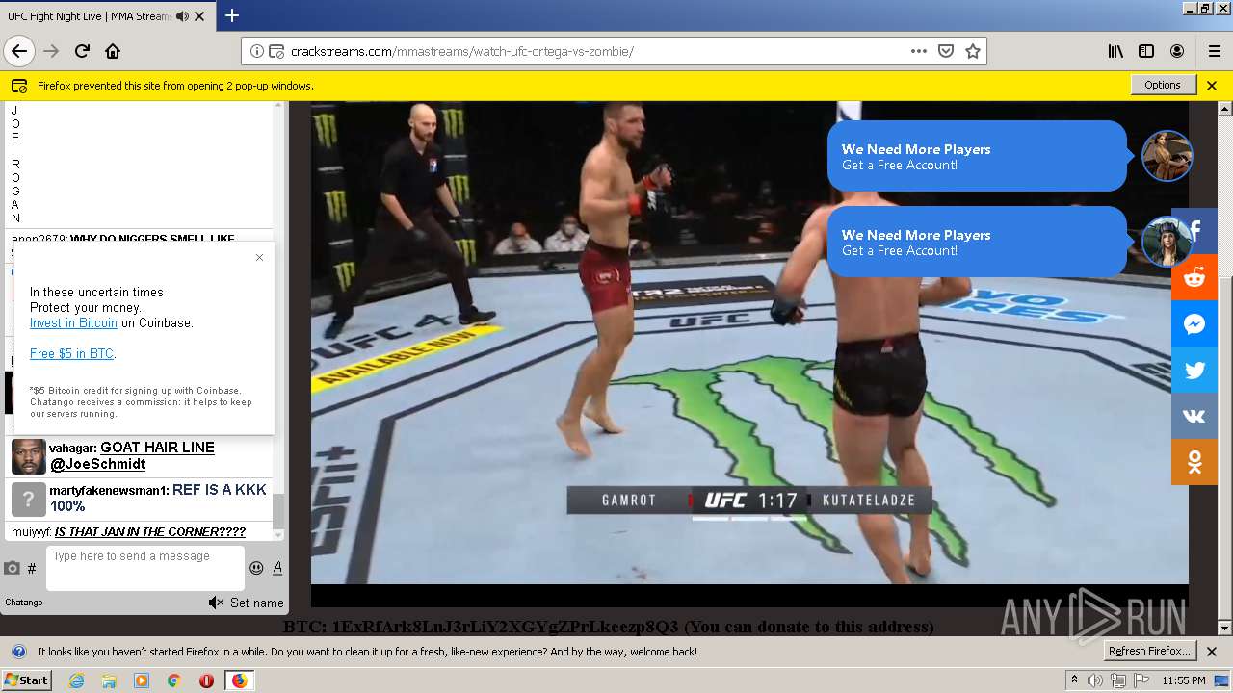The height and width of the screenshot is (693, 1233).
Task: Close the Coinbase ad in chat
Action: click(259, 257)
